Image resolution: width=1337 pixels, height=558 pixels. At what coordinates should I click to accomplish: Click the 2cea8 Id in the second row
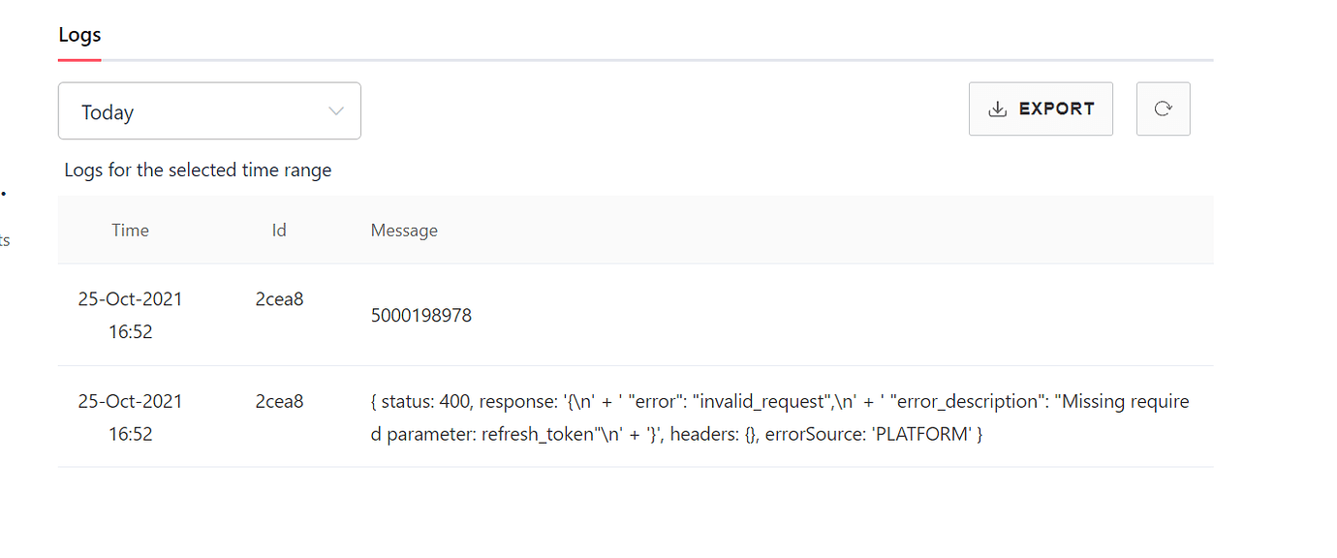pos(279,400)
